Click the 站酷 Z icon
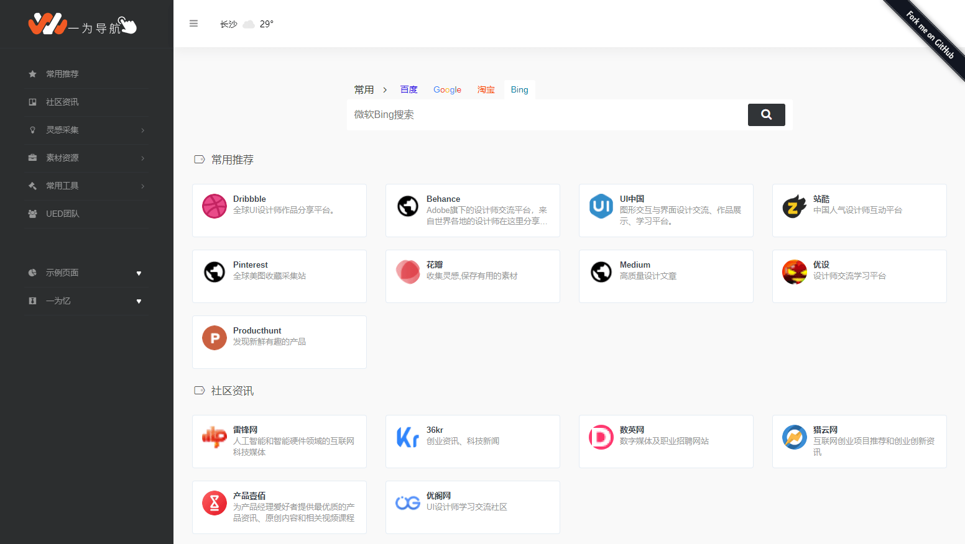The width and height of the screenshot is (965, 544). [x=794, y=206]
